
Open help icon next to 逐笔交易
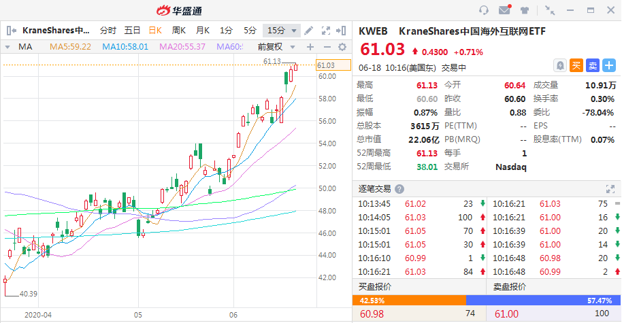[399, 189]
